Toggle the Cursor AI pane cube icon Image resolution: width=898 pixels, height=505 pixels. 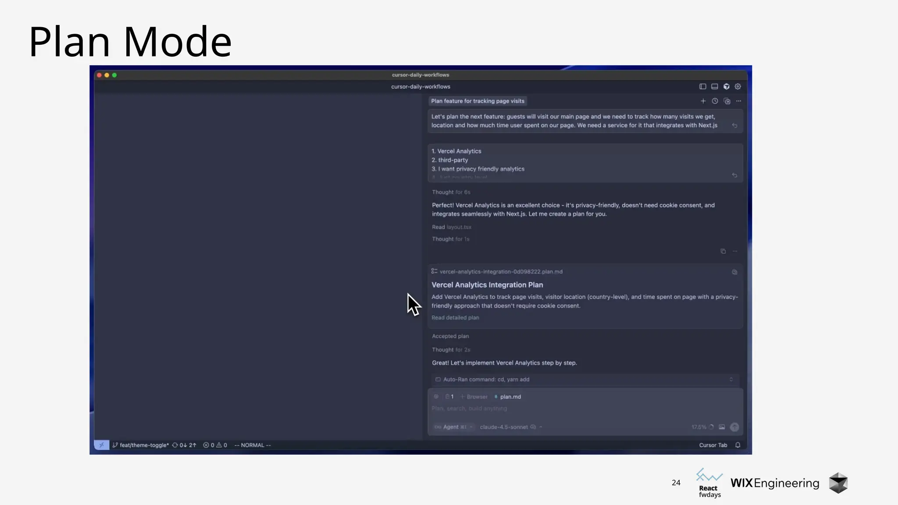coord(726,86)
